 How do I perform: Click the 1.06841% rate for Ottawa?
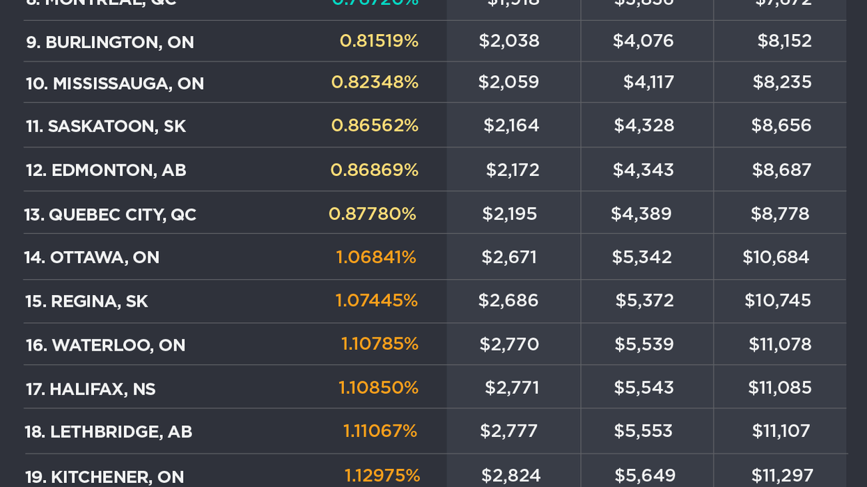pos(376,257)
